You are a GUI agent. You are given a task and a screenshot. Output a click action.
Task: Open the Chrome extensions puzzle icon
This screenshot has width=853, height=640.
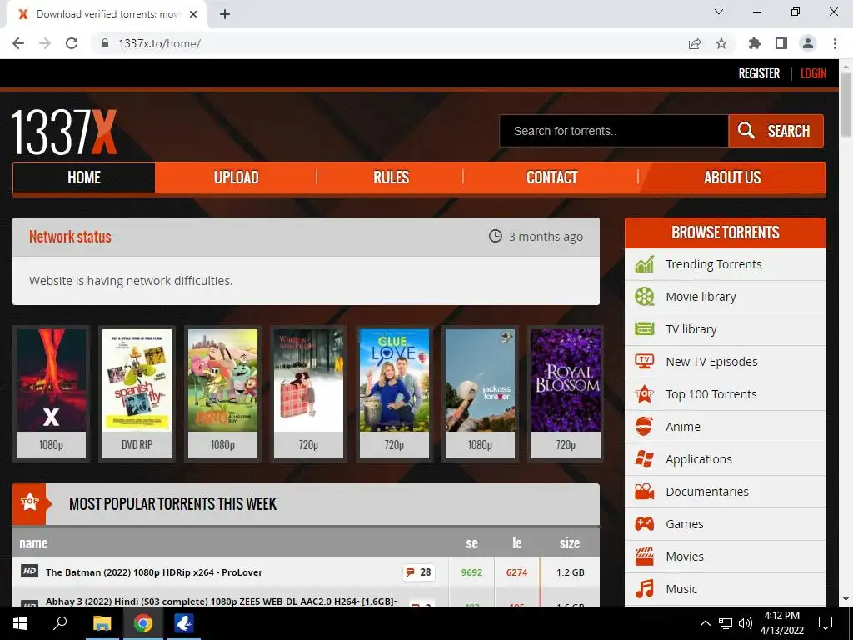(x=754, y=43)
